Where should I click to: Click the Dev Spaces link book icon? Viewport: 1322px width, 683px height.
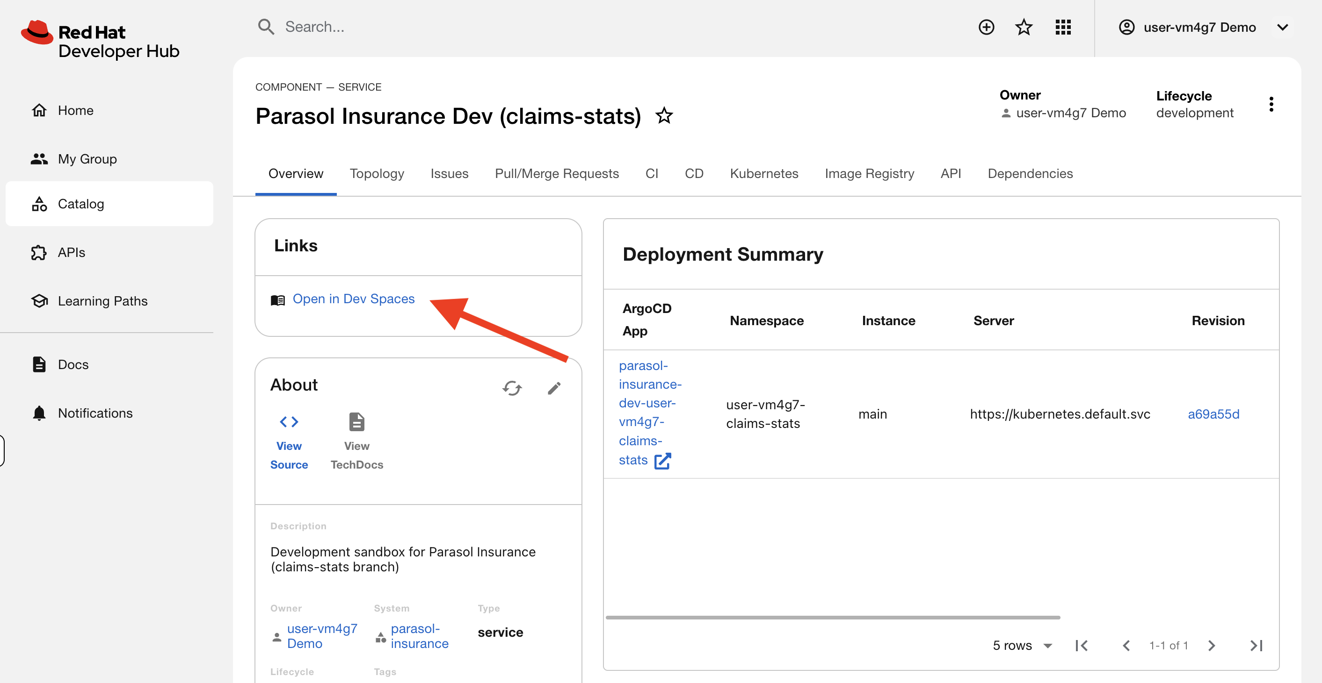pyautogui.click(x=278, y=300)
